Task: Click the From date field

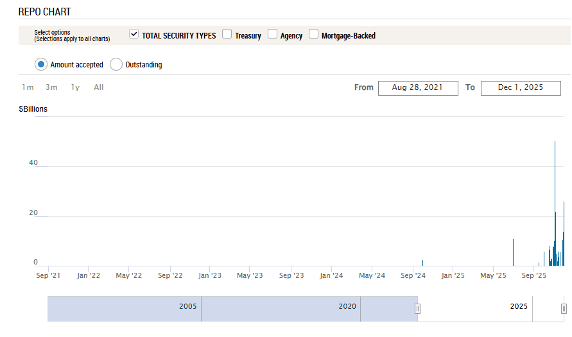Action: tap(418, 88)
